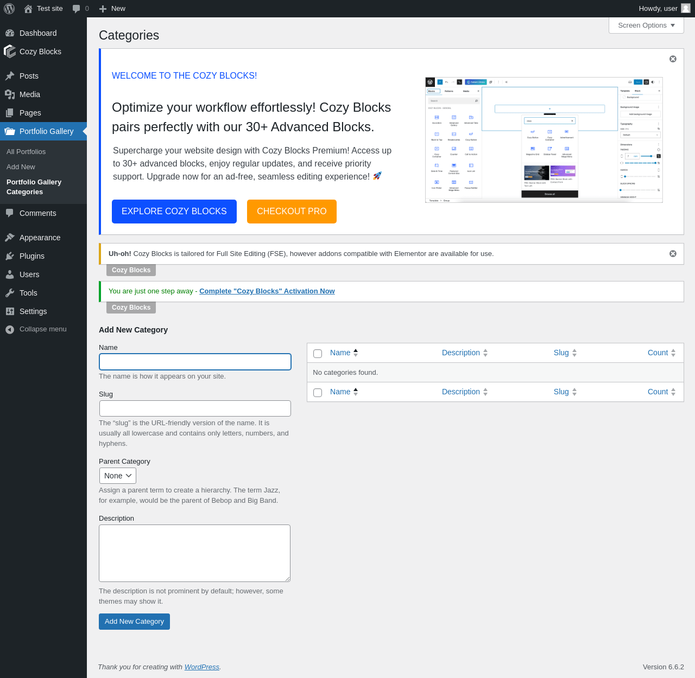695x678 pixels.
Task: Click the Add New Category button
Action: click(134, 622)
